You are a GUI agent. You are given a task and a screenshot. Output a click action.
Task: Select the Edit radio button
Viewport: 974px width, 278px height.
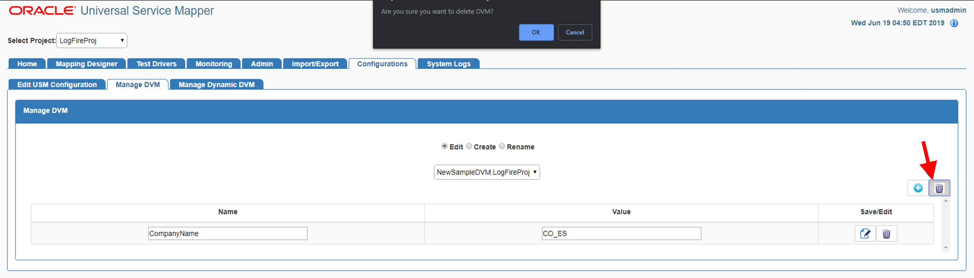444,146
